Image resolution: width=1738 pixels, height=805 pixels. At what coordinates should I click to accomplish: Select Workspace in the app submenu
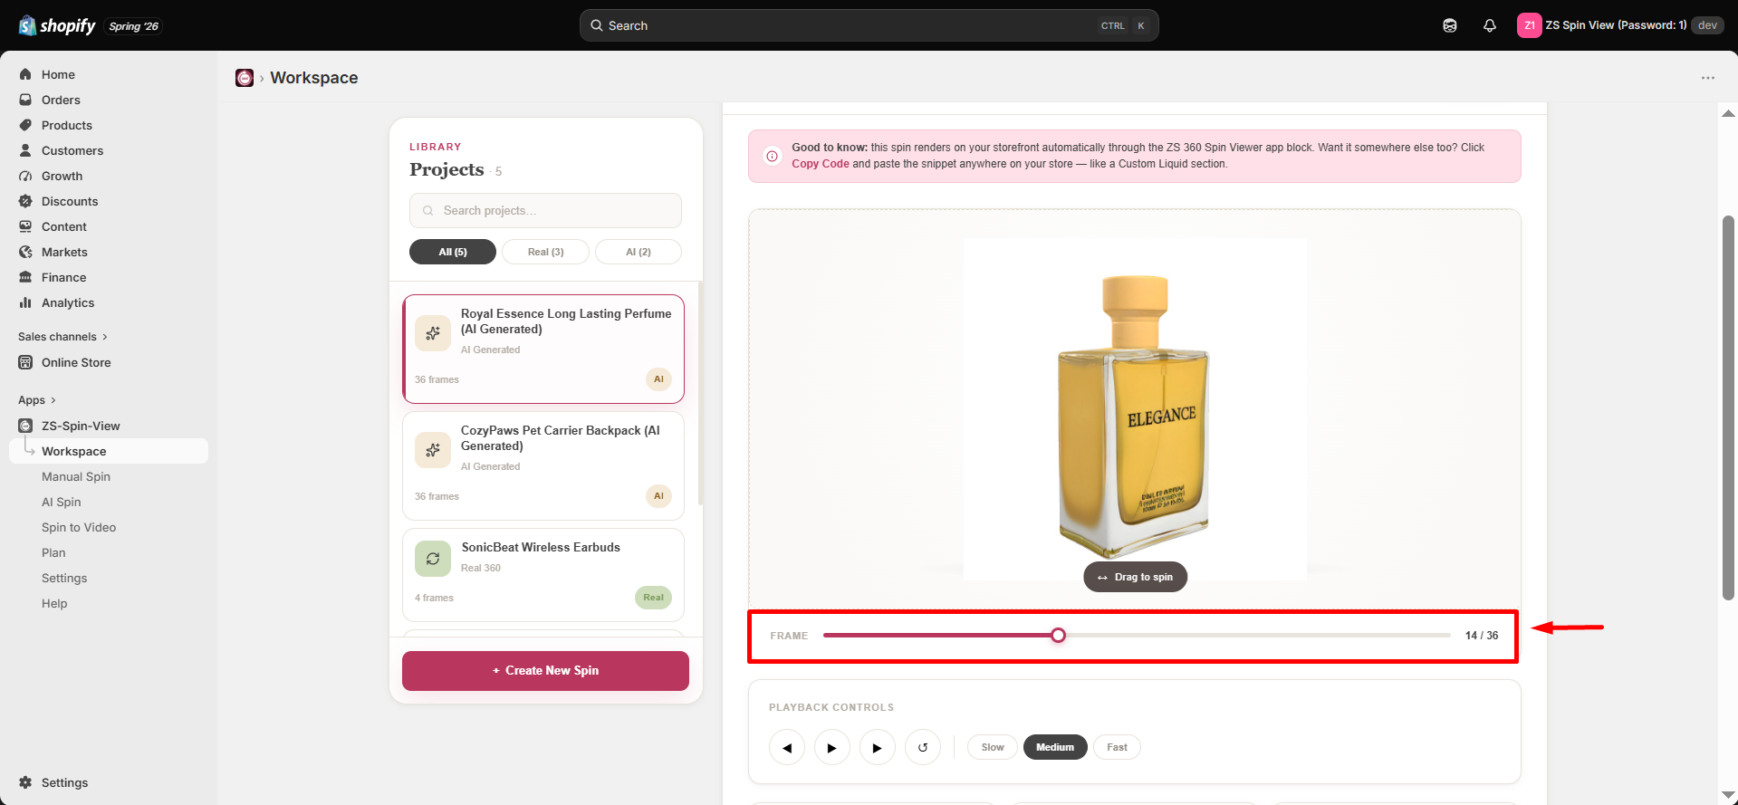109,451
